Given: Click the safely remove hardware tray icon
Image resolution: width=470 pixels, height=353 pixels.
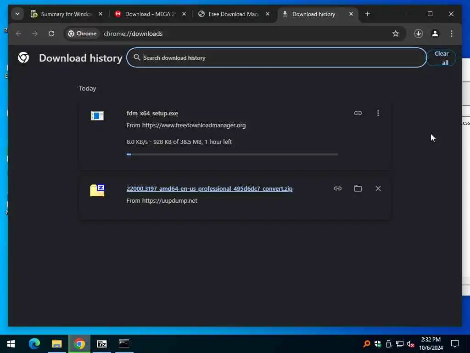Looking at the screenshot, I should (389, 344).
